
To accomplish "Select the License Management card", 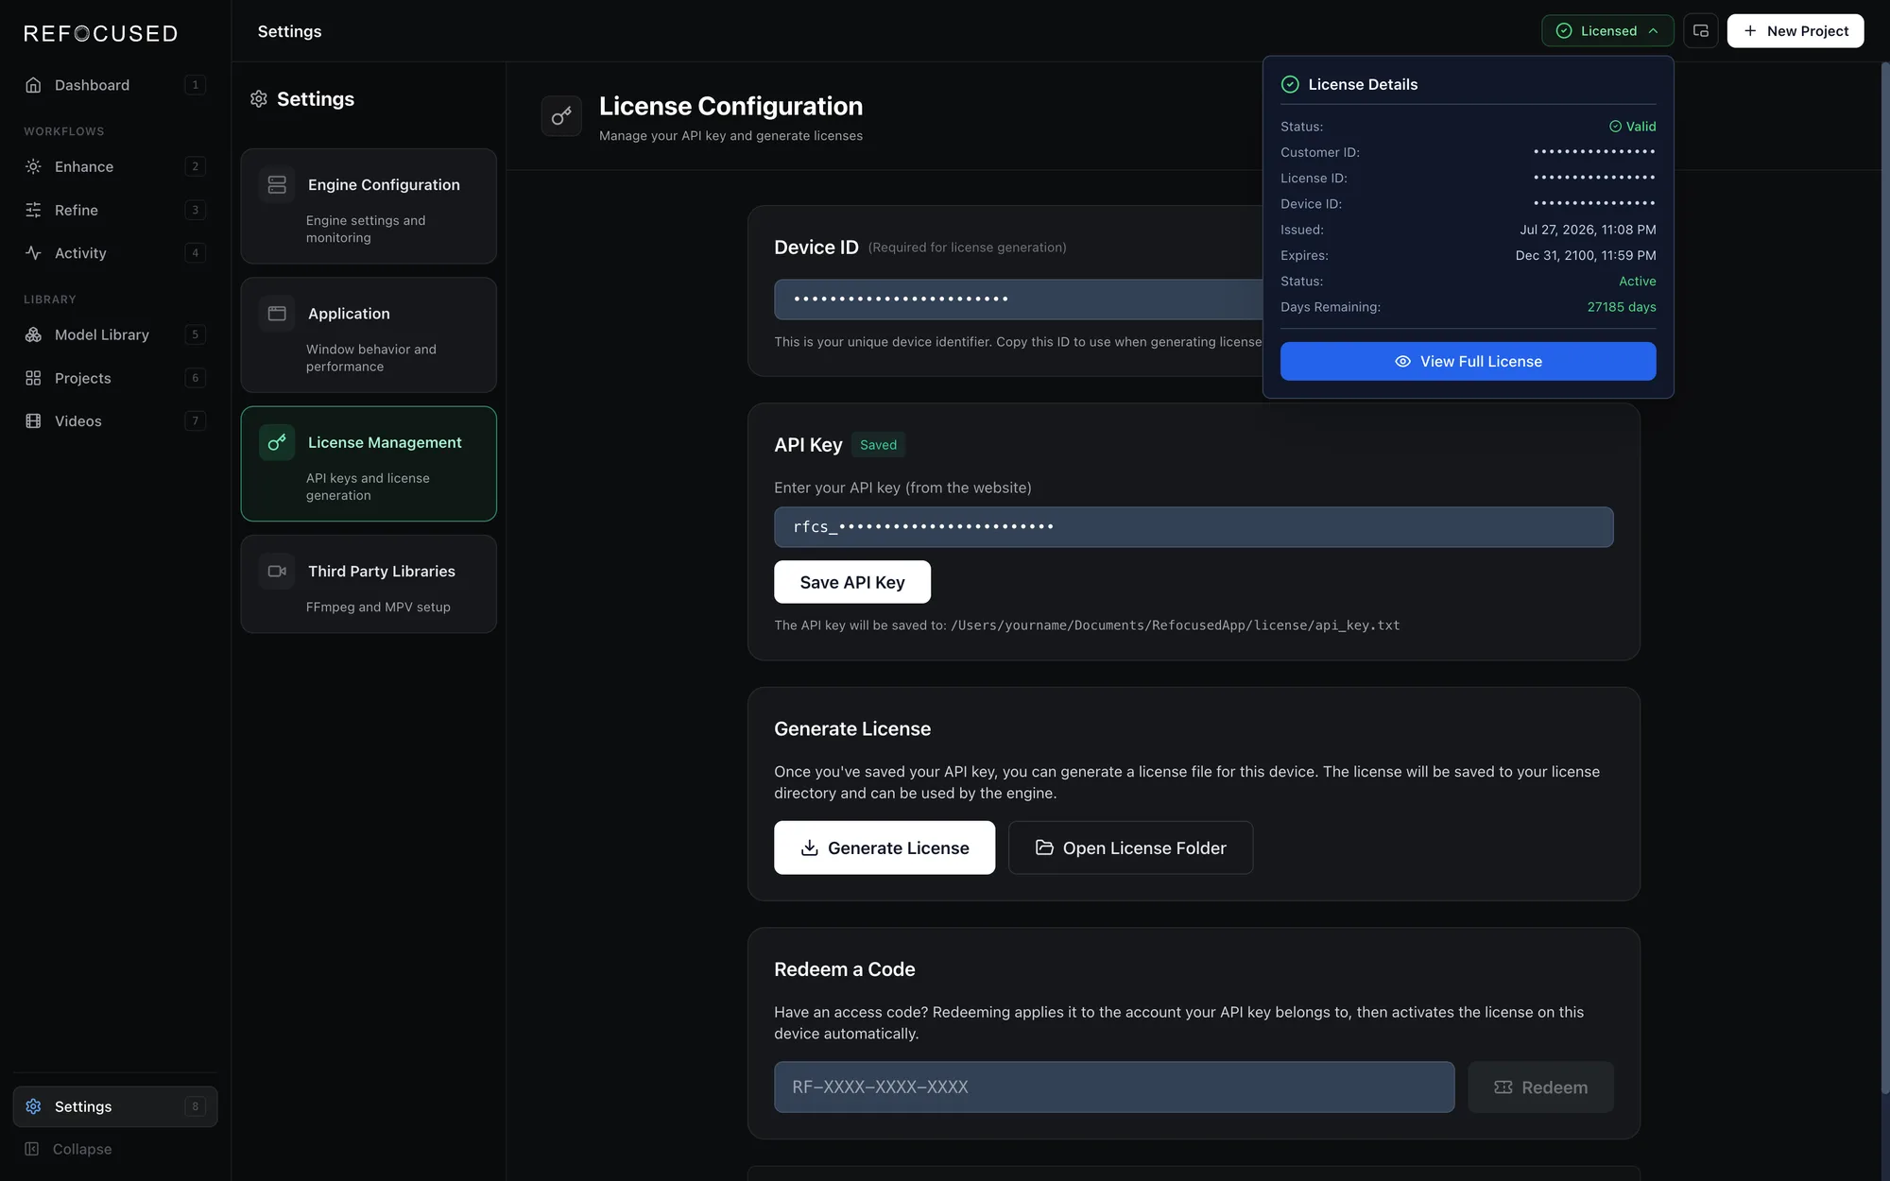I will (369, 464).
